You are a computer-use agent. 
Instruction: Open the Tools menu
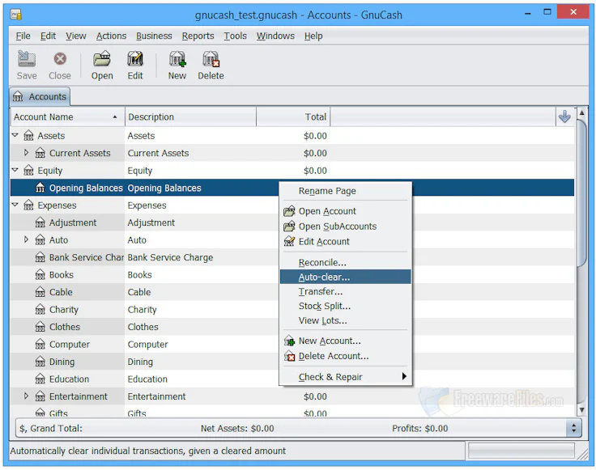pyautogui.click(x=235, y=36)
